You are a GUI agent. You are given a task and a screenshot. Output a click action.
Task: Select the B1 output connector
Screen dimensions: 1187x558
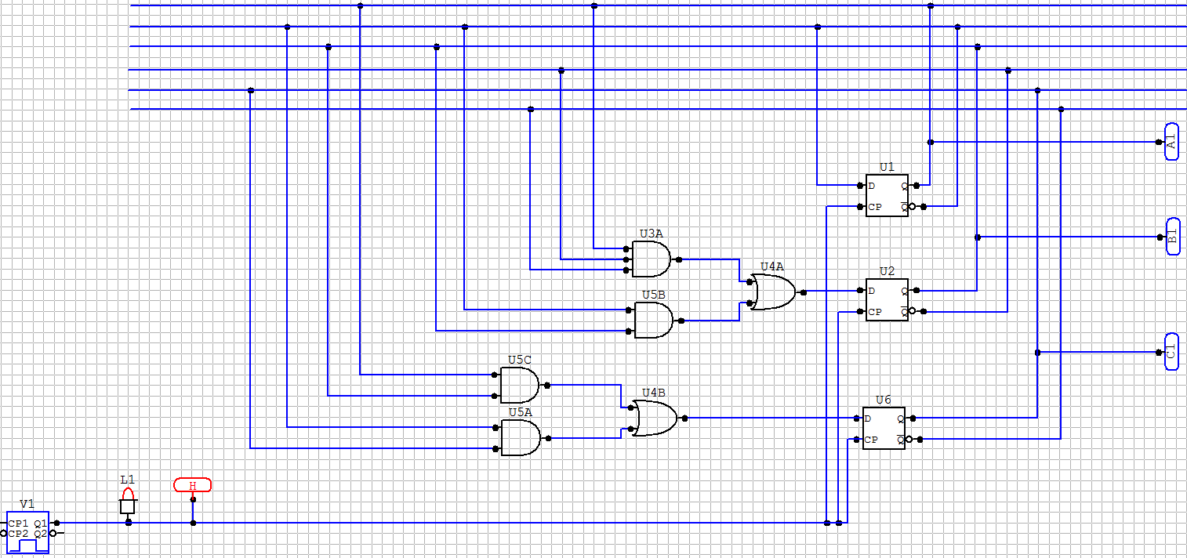[x=1172, y=237]
